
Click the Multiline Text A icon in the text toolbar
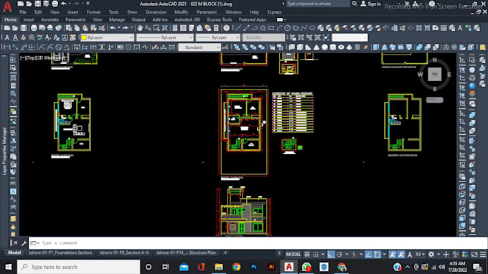tap(7, 37)
